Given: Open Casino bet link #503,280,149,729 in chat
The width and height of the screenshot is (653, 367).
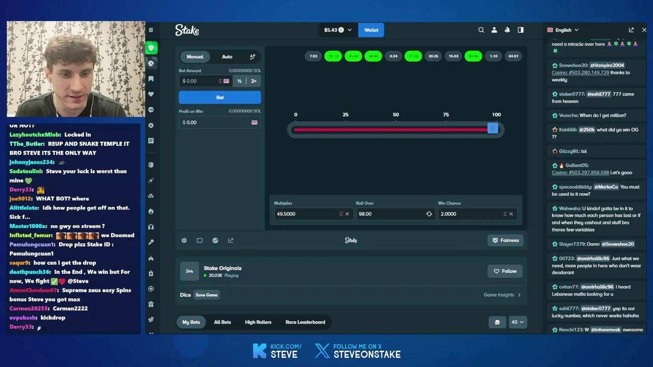Looking at the screenshot, I should (581, 72).
